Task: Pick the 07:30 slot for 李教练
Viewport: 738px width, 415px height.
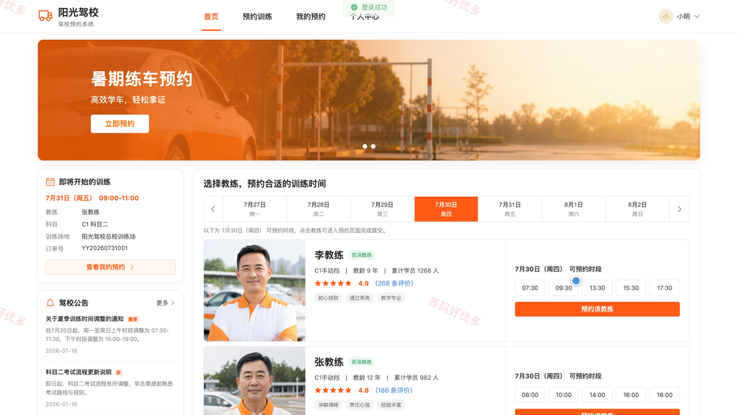Action: [x=530, y=288]
